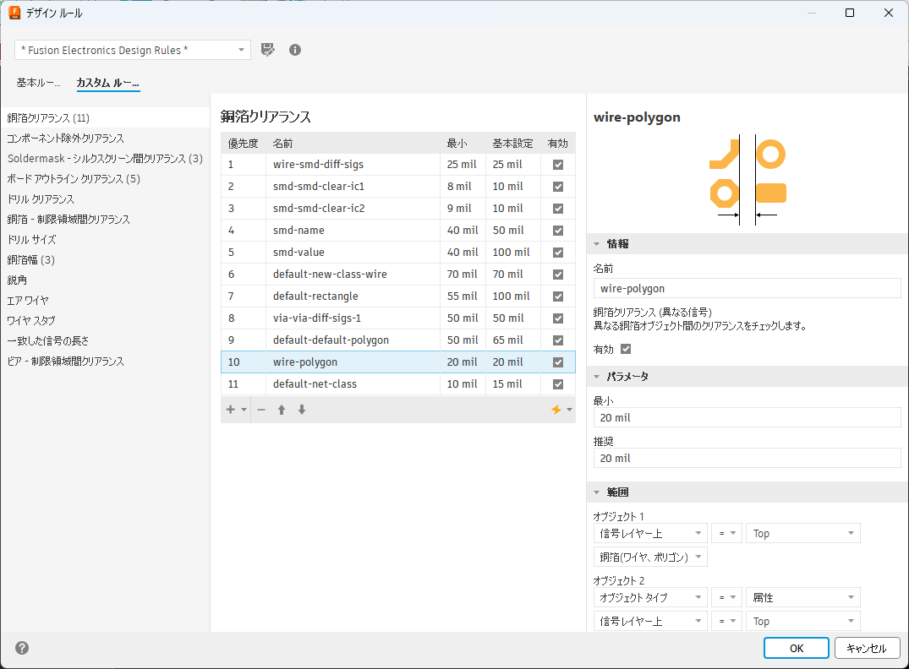Remove the selected rule with the minus icon
This screenshot has width=909, height=669.
click(261, 410)
